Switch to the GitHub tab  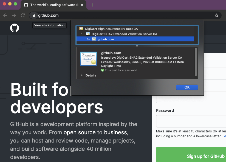pos(53,5)
